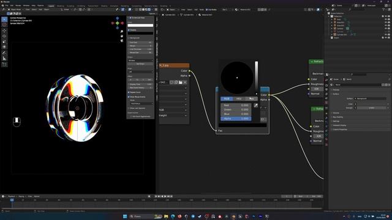Click the Set Origin button

click(x=140, y=64)
